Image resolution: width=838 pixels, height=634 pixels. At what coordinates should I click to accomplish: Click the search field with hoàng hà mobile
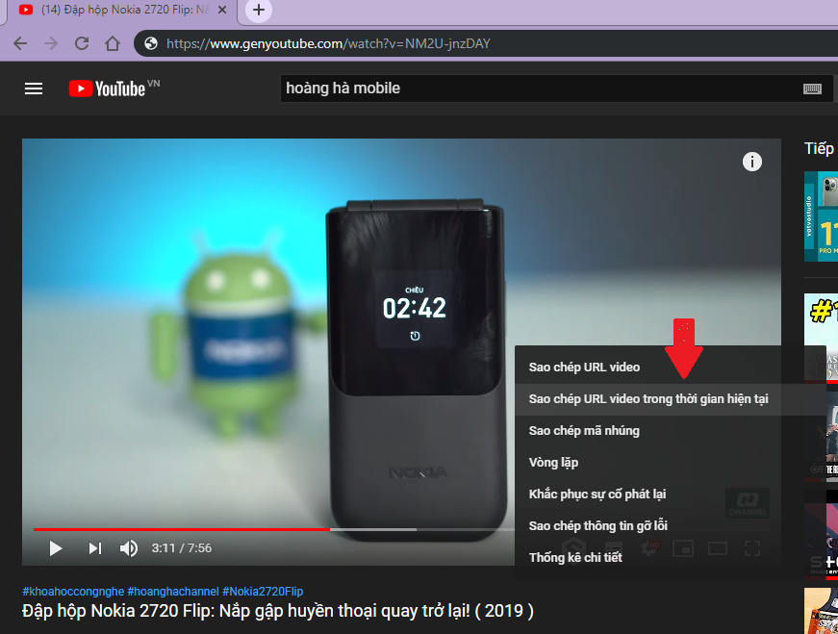click(433, 88)
